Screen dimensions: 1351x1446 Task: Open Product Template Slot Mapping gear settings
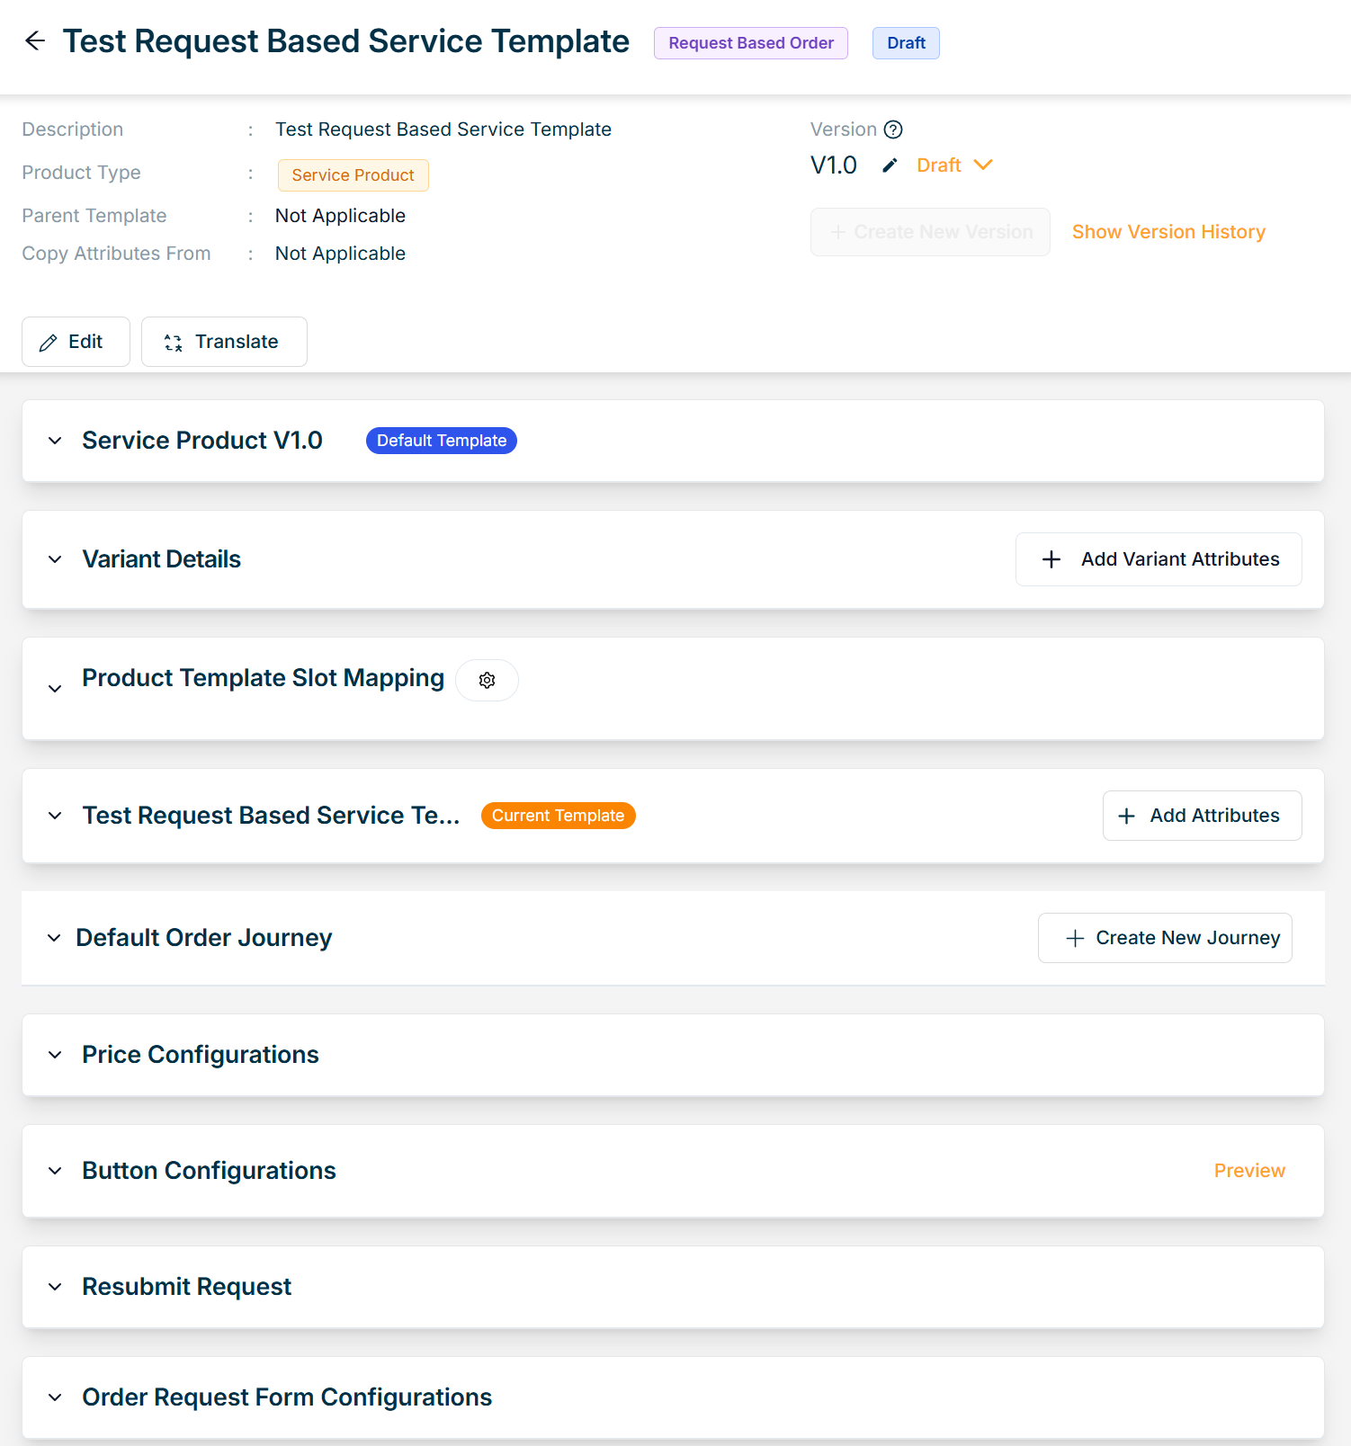(x=487, y=681)
